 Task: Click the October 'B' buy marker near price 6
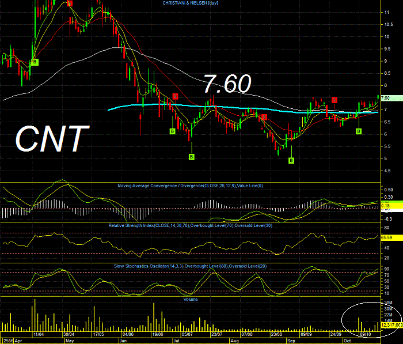[359, 131]
